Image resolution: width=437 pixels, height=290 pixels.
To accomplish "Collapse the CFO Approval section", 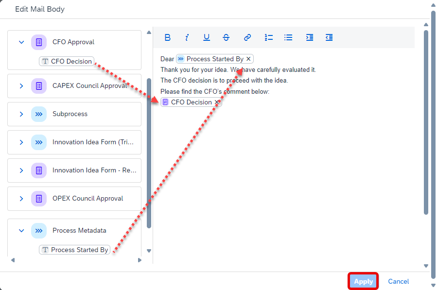I will (x=21, y=42).
